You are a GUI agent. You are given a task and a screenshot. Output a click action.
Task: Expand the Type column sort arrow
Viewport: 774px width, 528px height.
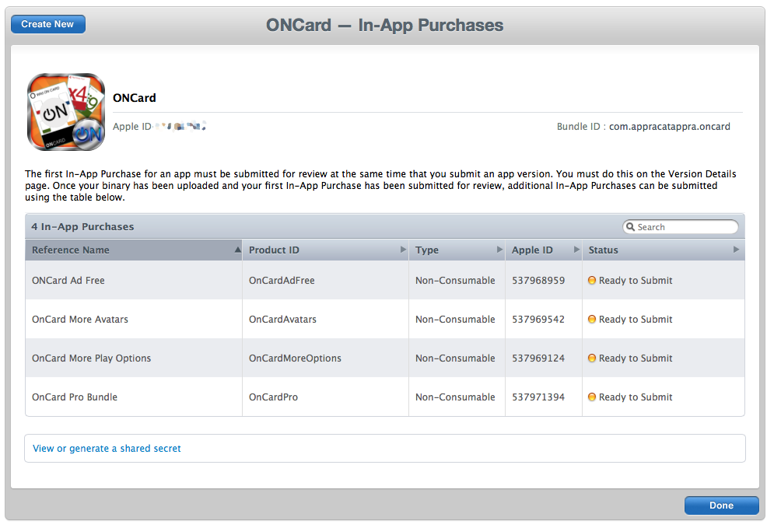click(501, 250)
